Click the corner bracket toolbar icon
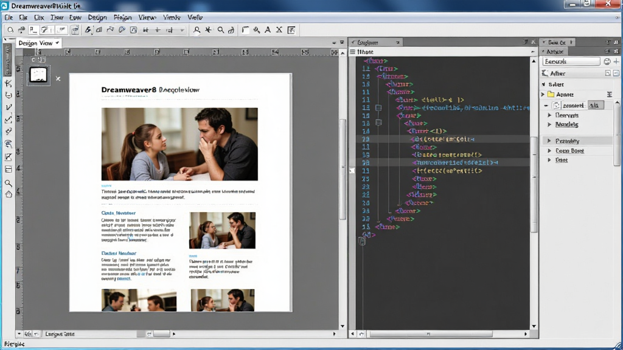This screenshot has height=350, width=623. [x=246, y=30]
